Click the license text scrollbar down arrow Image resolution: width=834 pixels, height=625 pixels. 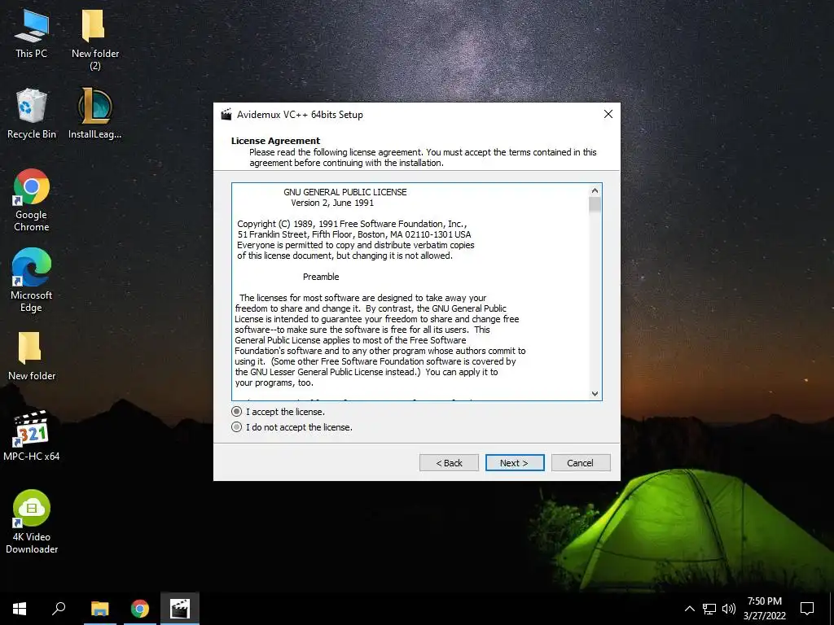[595, 394]
